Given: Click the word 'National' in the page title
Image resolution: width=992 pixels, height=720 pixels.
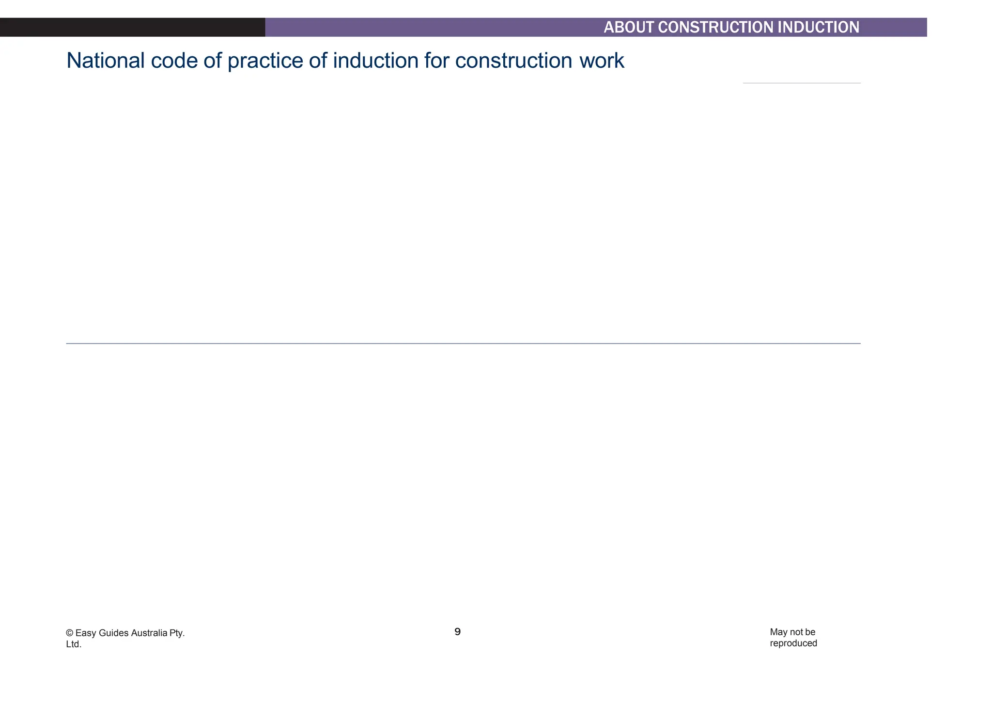Looking at the screenshot, I should 105,61.
